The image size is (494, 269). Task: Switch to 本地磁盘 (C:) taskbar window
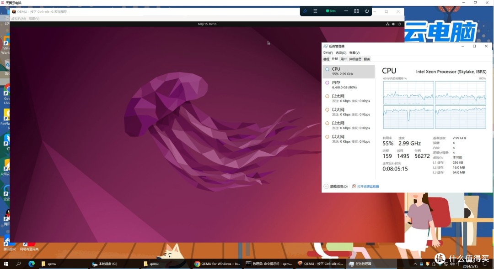[114, 264]
